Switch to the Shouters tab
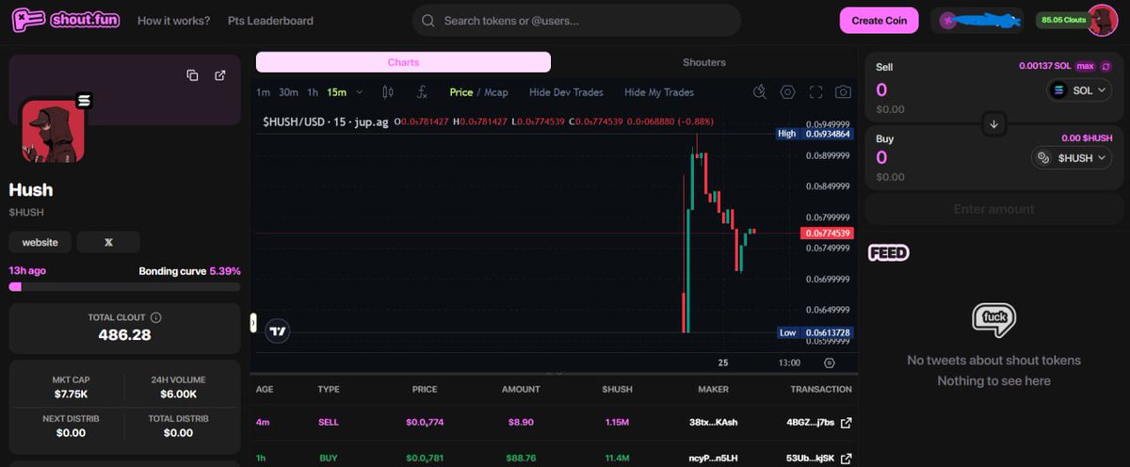 [704, 62]
